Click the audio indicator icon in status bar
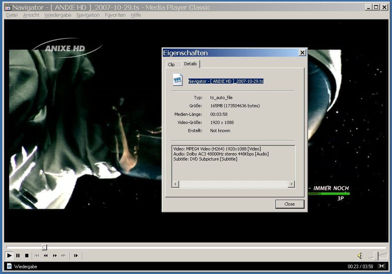The image size is (392, 274). coord(381,266)
